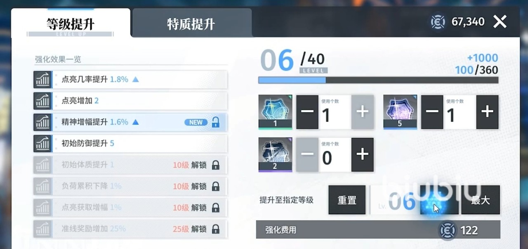Click the up triangle next to 1.6%
This screenshot has width=528, height=249.
click(135, 122)
